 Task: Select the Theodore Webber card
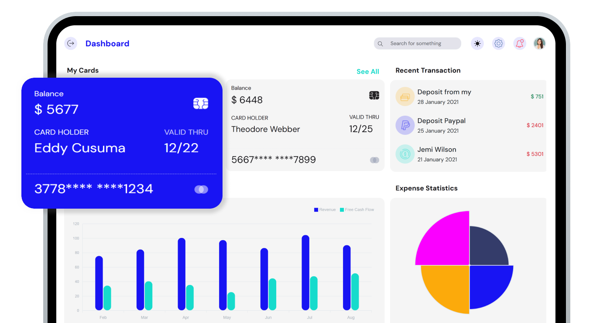point(305,125)
